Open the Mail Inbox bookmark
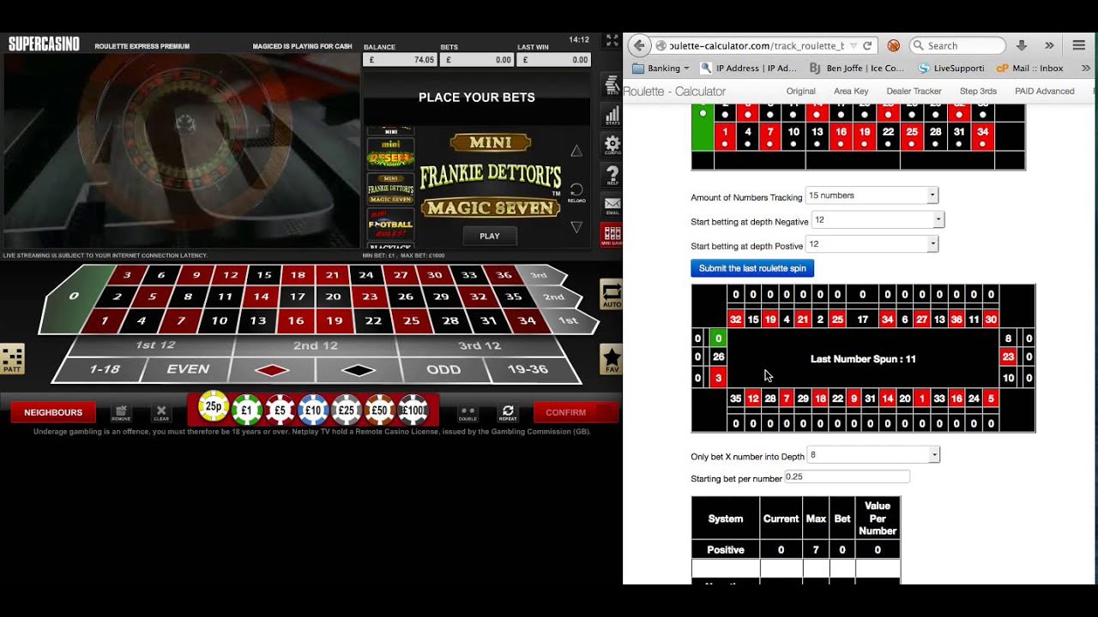This screenshot has width=1098, height=617. click(1030, 68)
